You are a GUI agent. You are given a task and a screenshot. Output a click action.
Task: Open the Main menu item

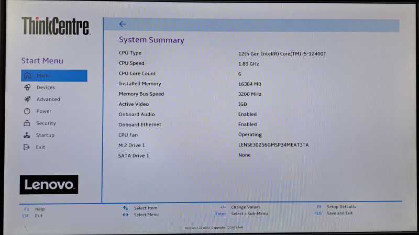(54, 75)
